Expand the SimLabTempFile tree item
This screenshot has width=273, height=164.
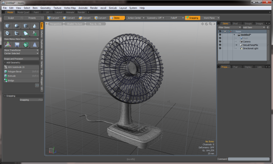(x=237, y=45)
